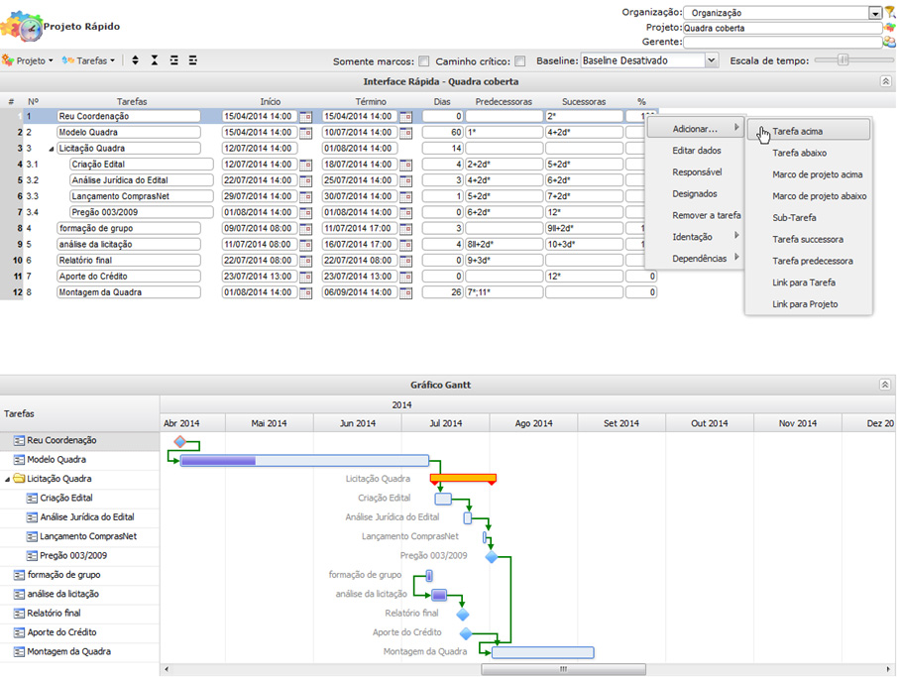Expand the Dependências submenu

695,259
